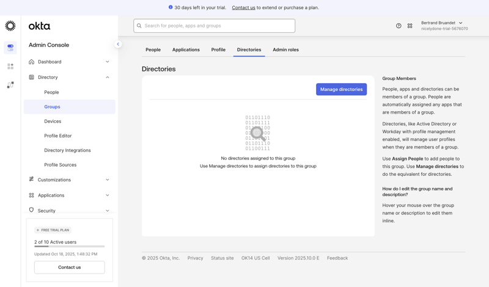Click the 'No directories assigned to this group' message
Screen dimensions: 489x287
tap(258, 158)
